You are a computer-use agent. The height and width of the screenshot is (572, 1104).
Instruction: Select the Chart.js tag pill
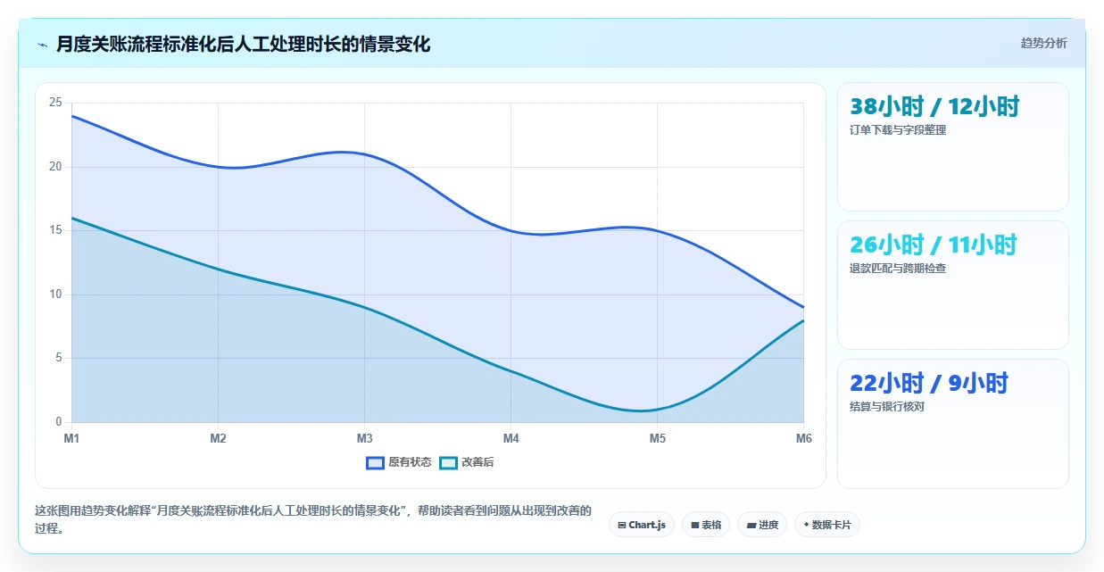(x=642, y=525)
